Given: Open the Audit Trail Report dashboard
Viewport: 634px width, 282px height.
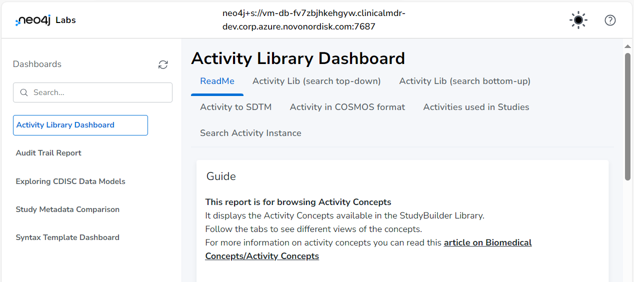Looking at the screenshot, I should tap(48, 153).
